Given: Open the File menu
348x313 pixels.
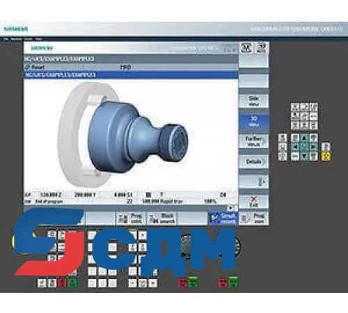Looking at the screenshot, I should click(x=6, y=39).
